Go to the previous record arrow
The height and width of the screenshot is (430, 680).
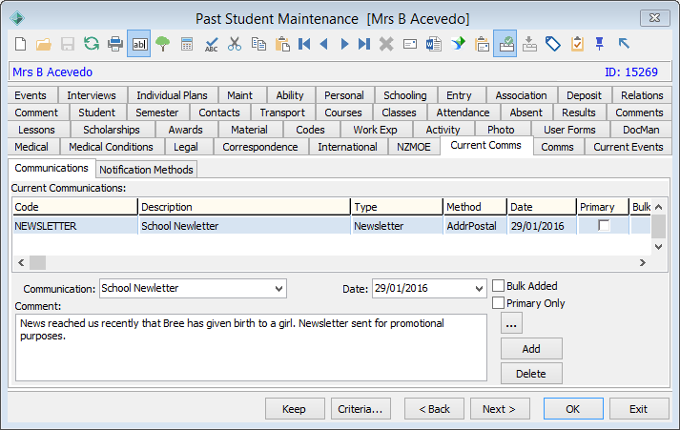(323, 44)
